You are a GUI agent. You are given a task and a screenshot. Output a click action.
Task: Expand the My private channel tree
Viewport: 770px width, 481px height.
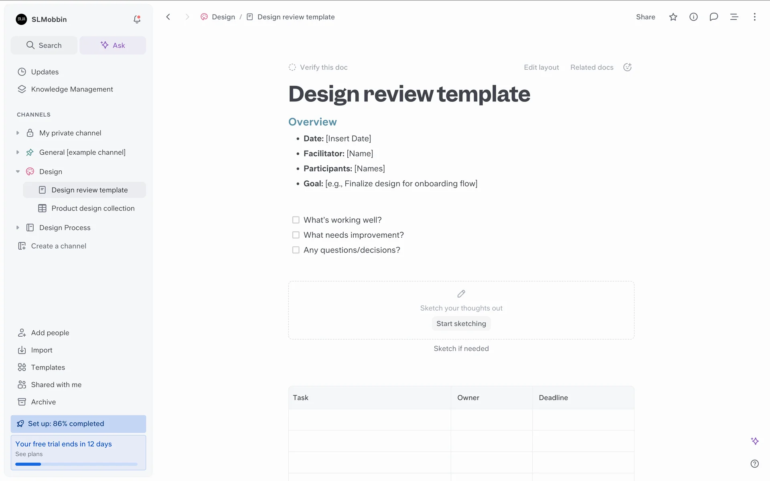[18, 133]
